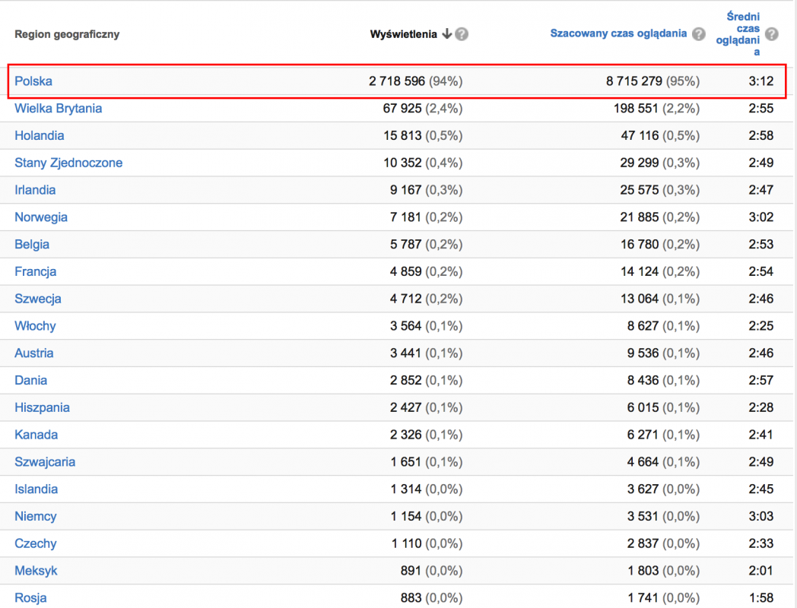The width and height of the screenshot is (797, 608).
Task: Click help icon next to Wyświetlenia header
Action: pos(462,34)
